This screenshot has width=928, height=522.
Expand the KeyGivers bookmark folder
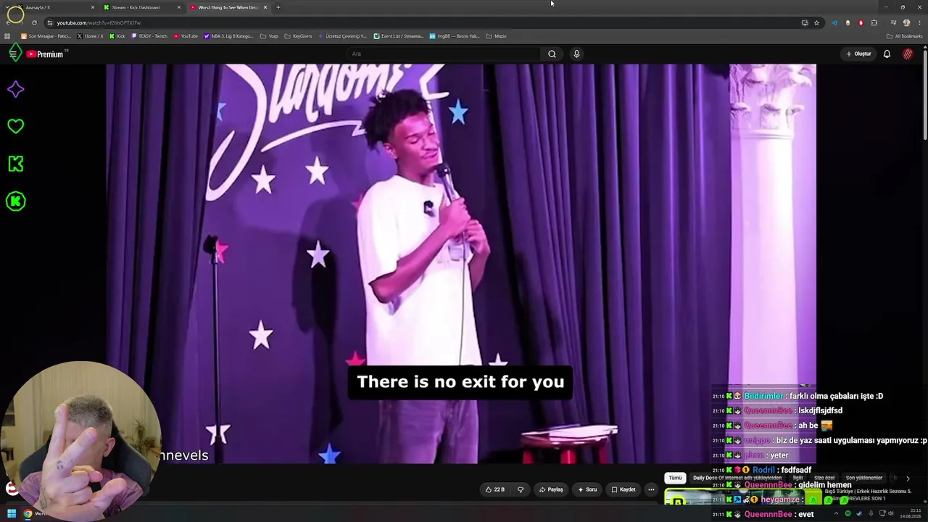point(299,36)
